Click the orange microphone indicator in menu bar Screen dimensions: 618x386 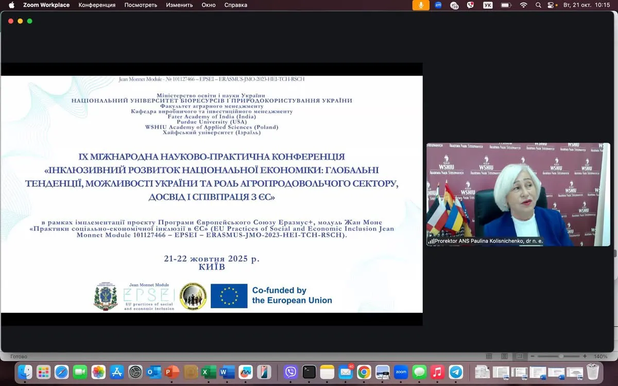(421, 5)
